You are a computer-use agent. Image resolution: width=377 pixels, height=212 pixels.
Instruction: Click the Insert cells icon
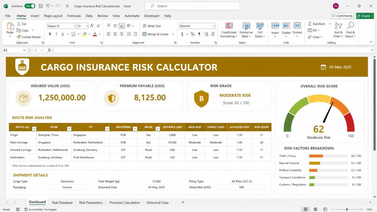[275, 26]
